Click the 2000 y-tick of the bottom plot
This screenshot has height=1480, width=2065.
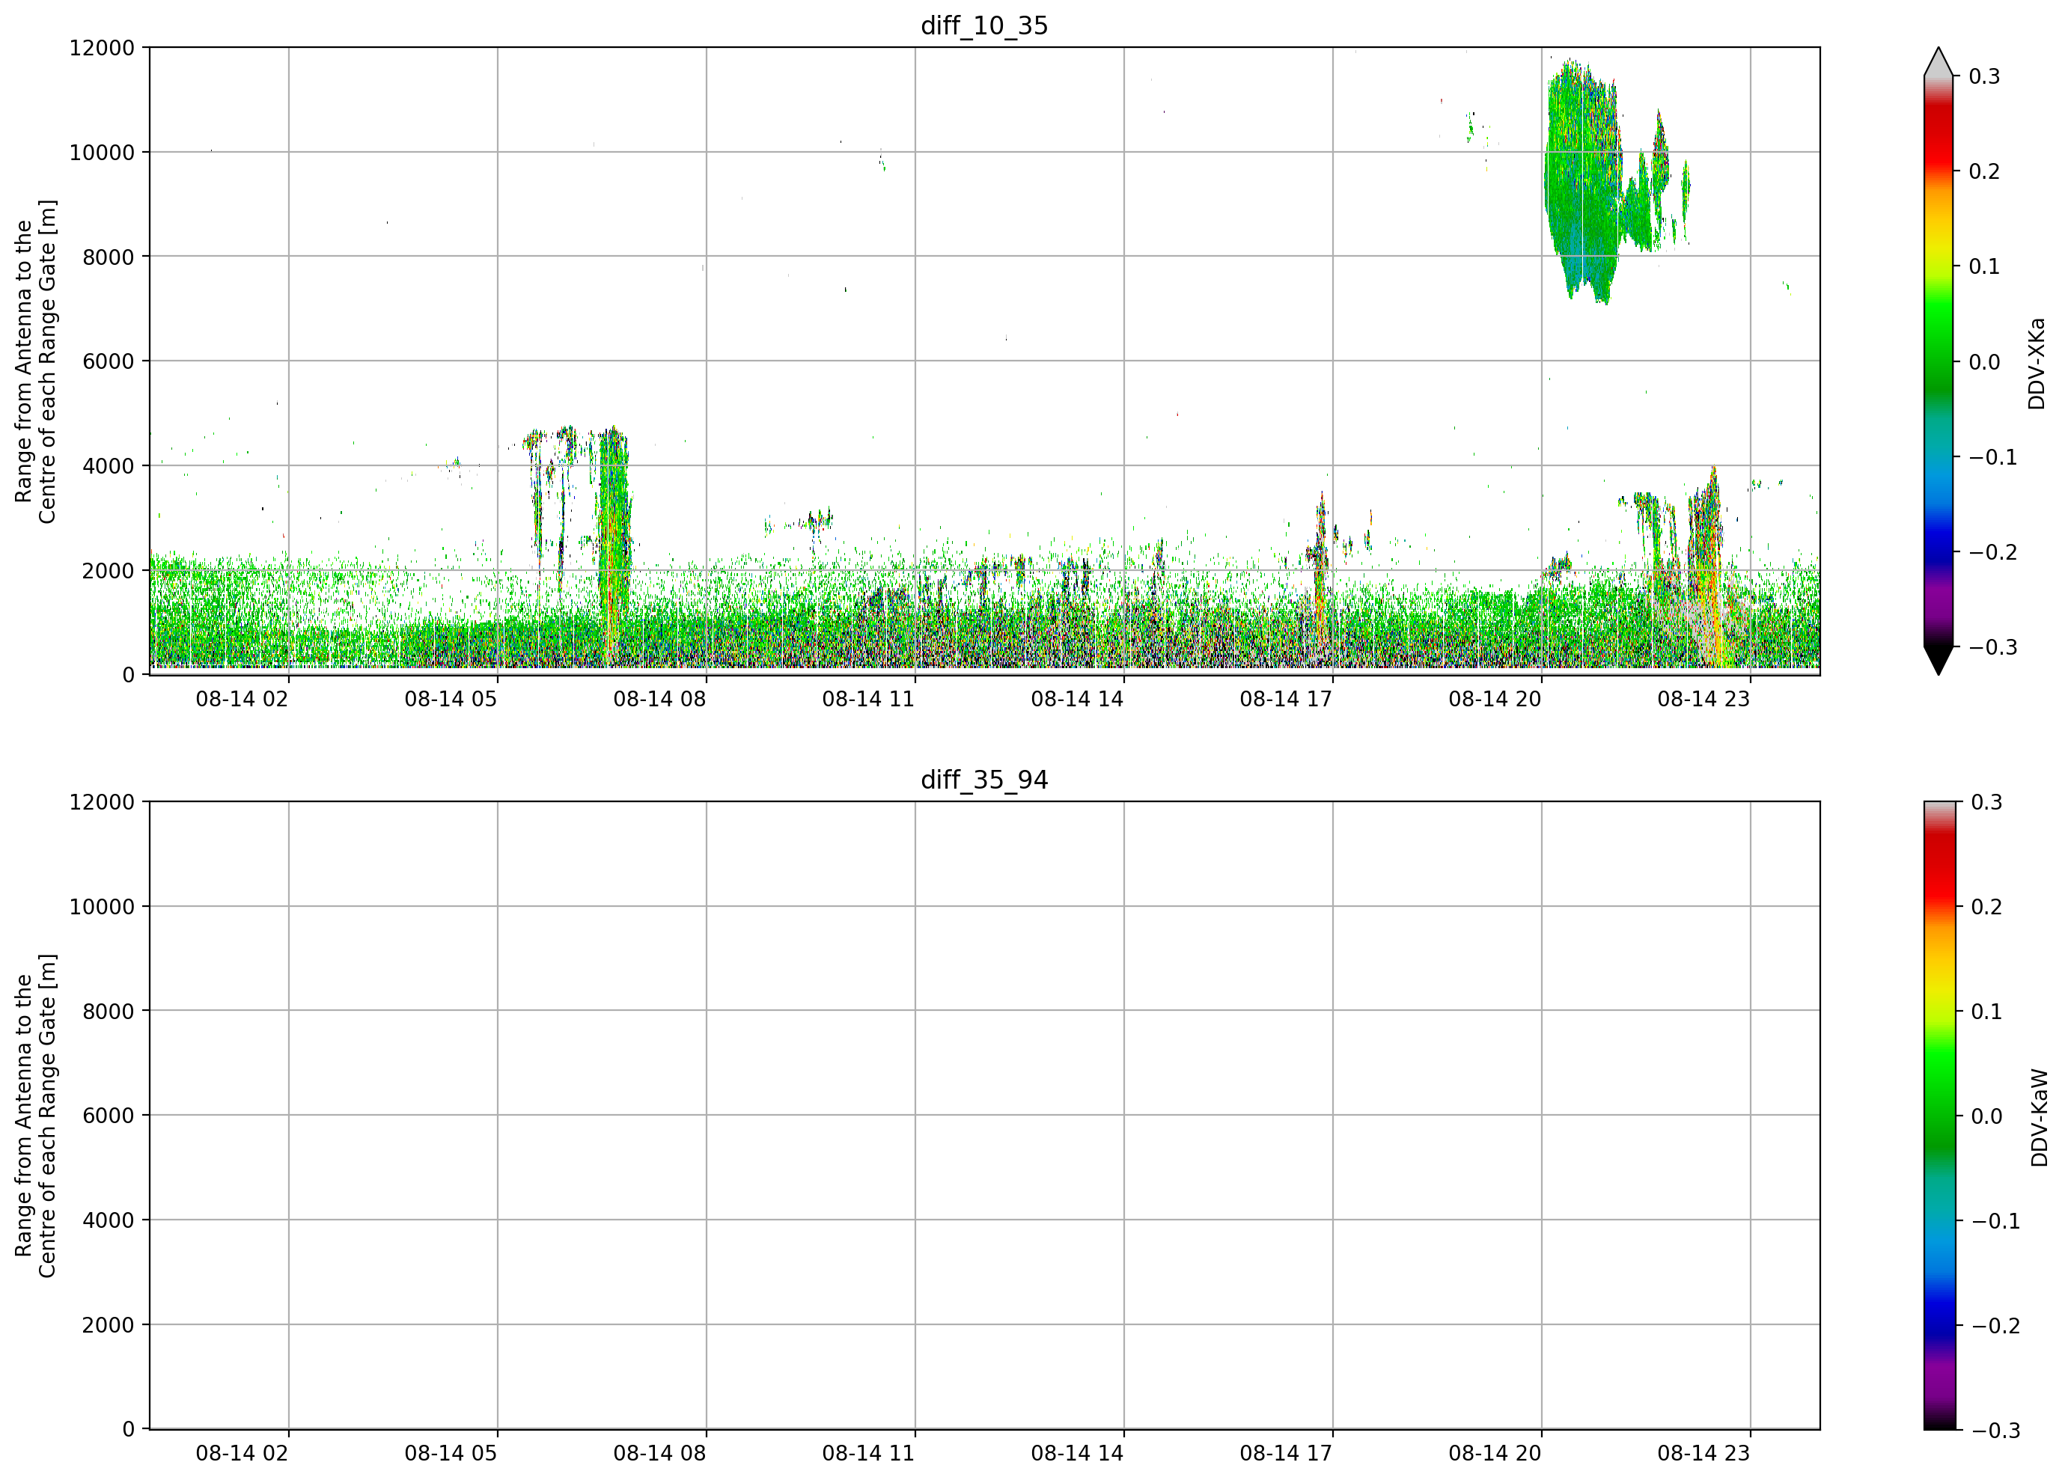click(109, 1325)
